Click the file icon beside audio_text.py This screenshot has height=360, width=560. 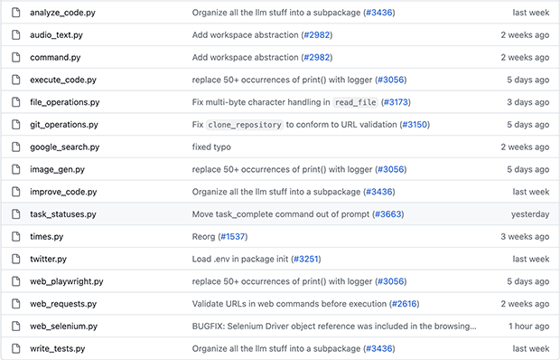[16, 35]
